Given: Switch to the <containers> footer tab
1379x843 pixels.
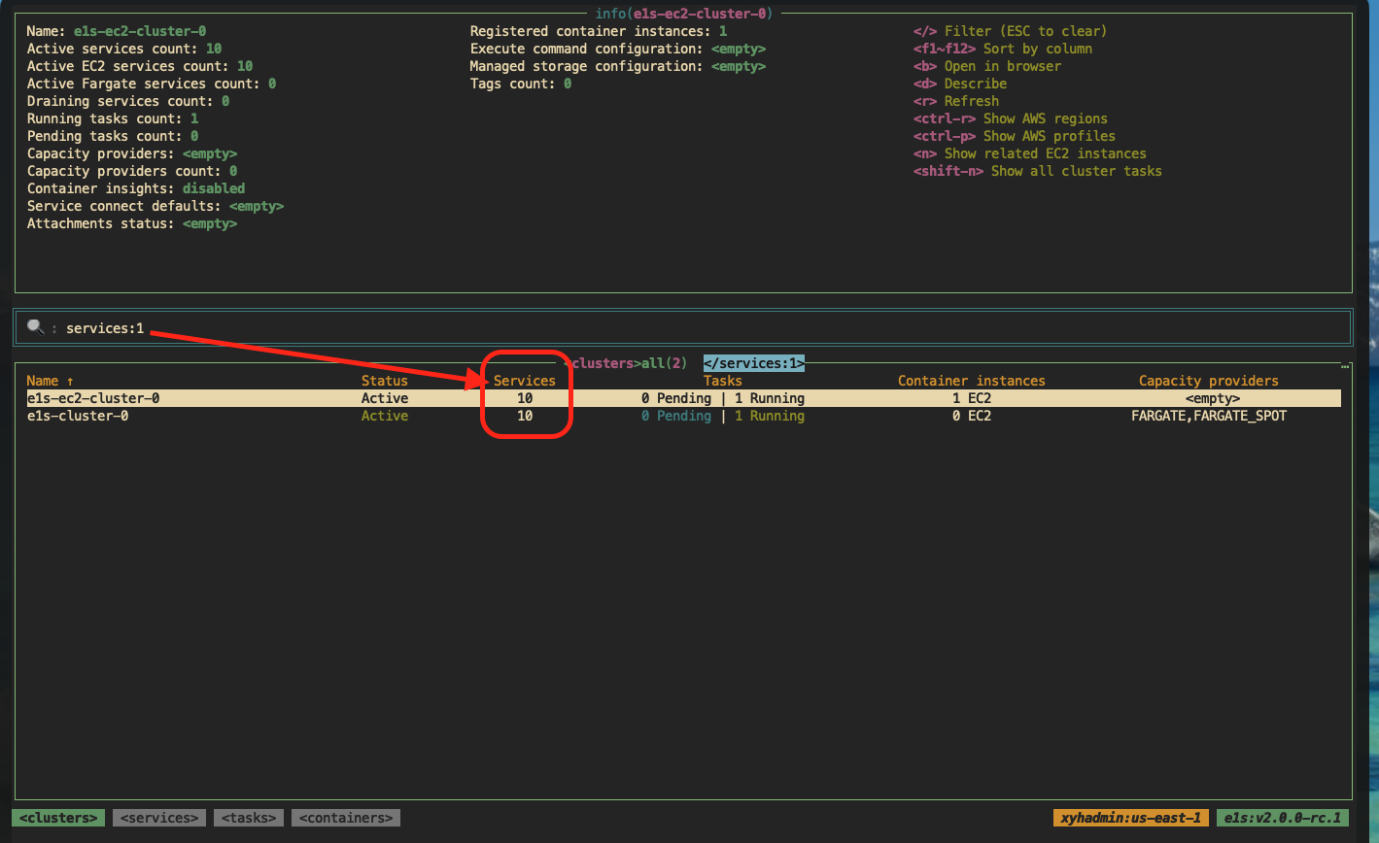Looking at the screenshot, I should tap(346, 818).
